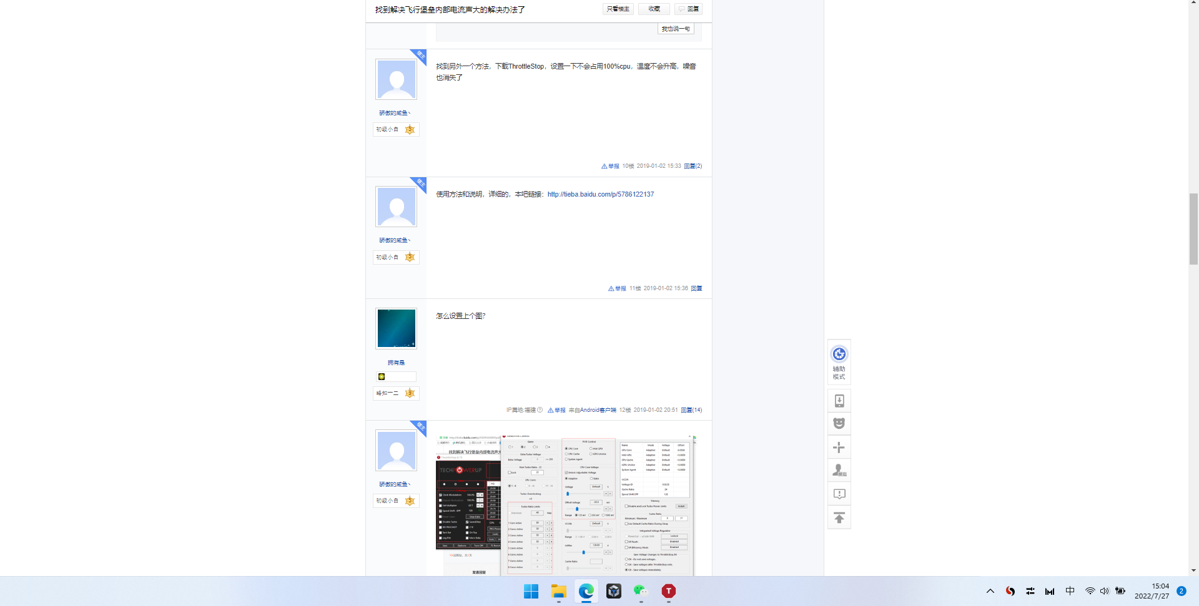Open 骄傲的咸鱼 username beside ThrottleStop screenshot
Viewport: 1199px width, 606px height.
tap(395, 484)
